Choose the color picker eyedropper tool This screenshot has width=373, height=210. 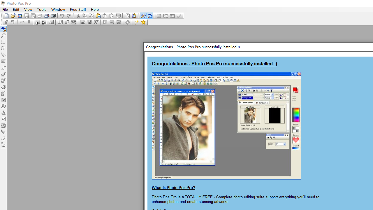pos(3,68)
